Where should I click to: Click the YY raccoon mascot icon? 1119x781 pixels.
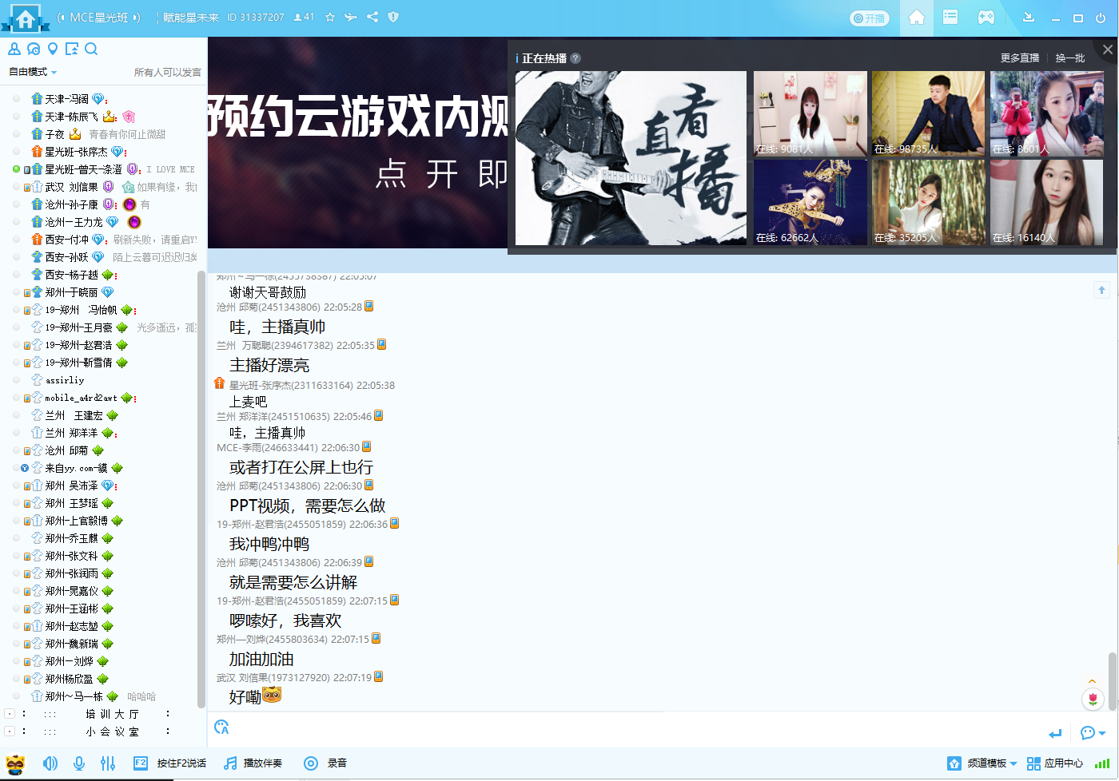15,763
